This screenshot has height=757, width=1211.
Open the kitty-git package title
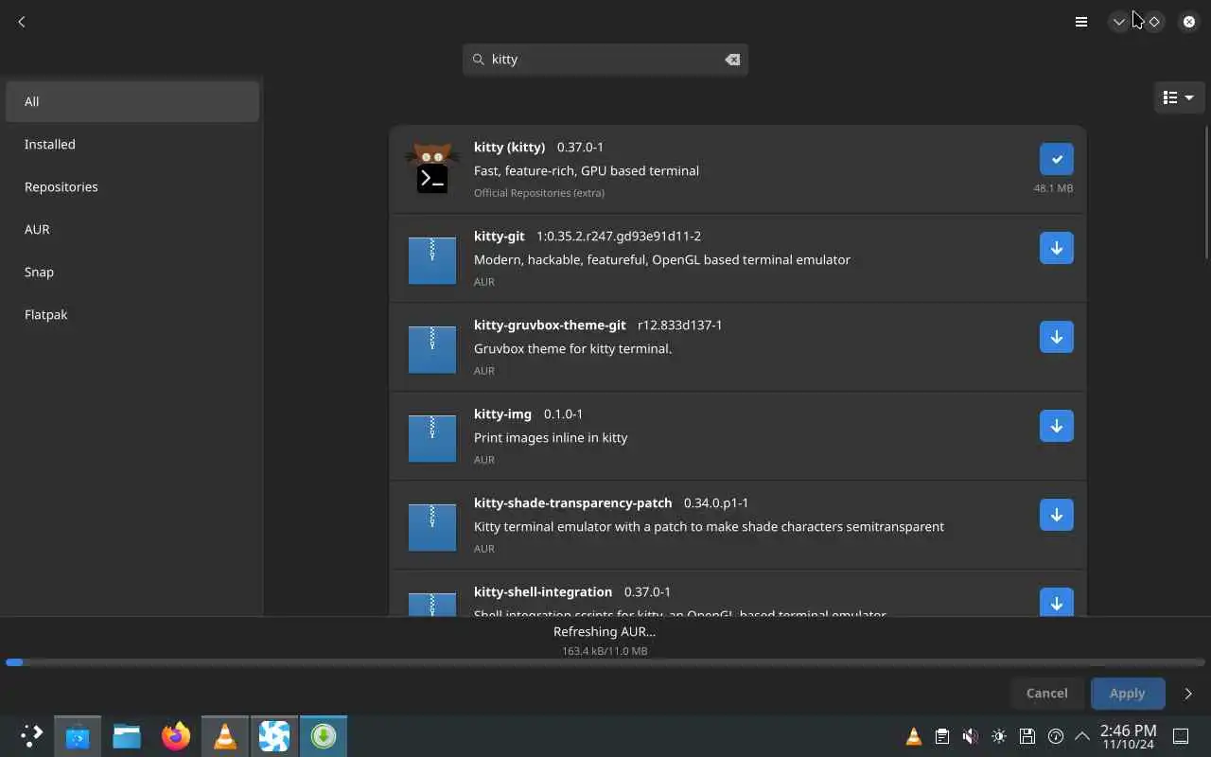pyautogui.click(x=499, y=236)
